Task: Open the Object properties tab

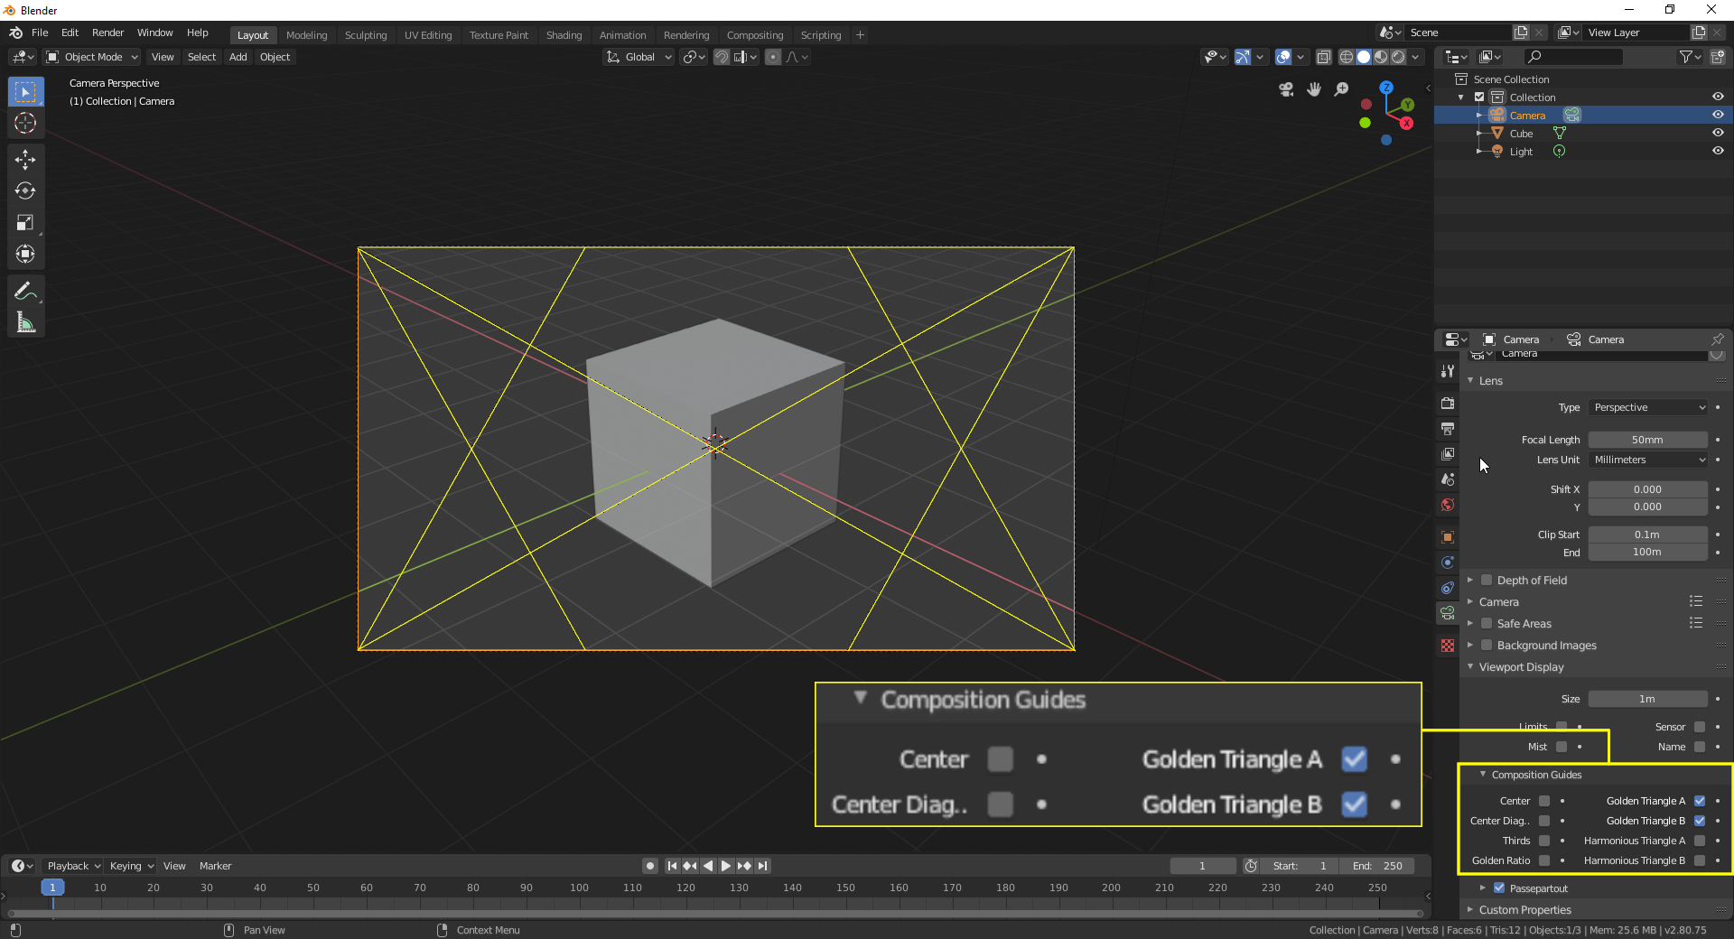Action: click(x=1448, y=536)
